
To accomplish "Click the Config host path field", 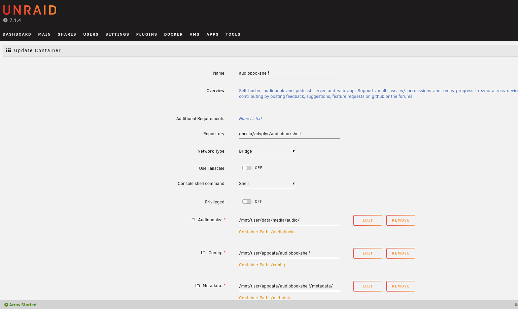I will click(289, 253).
